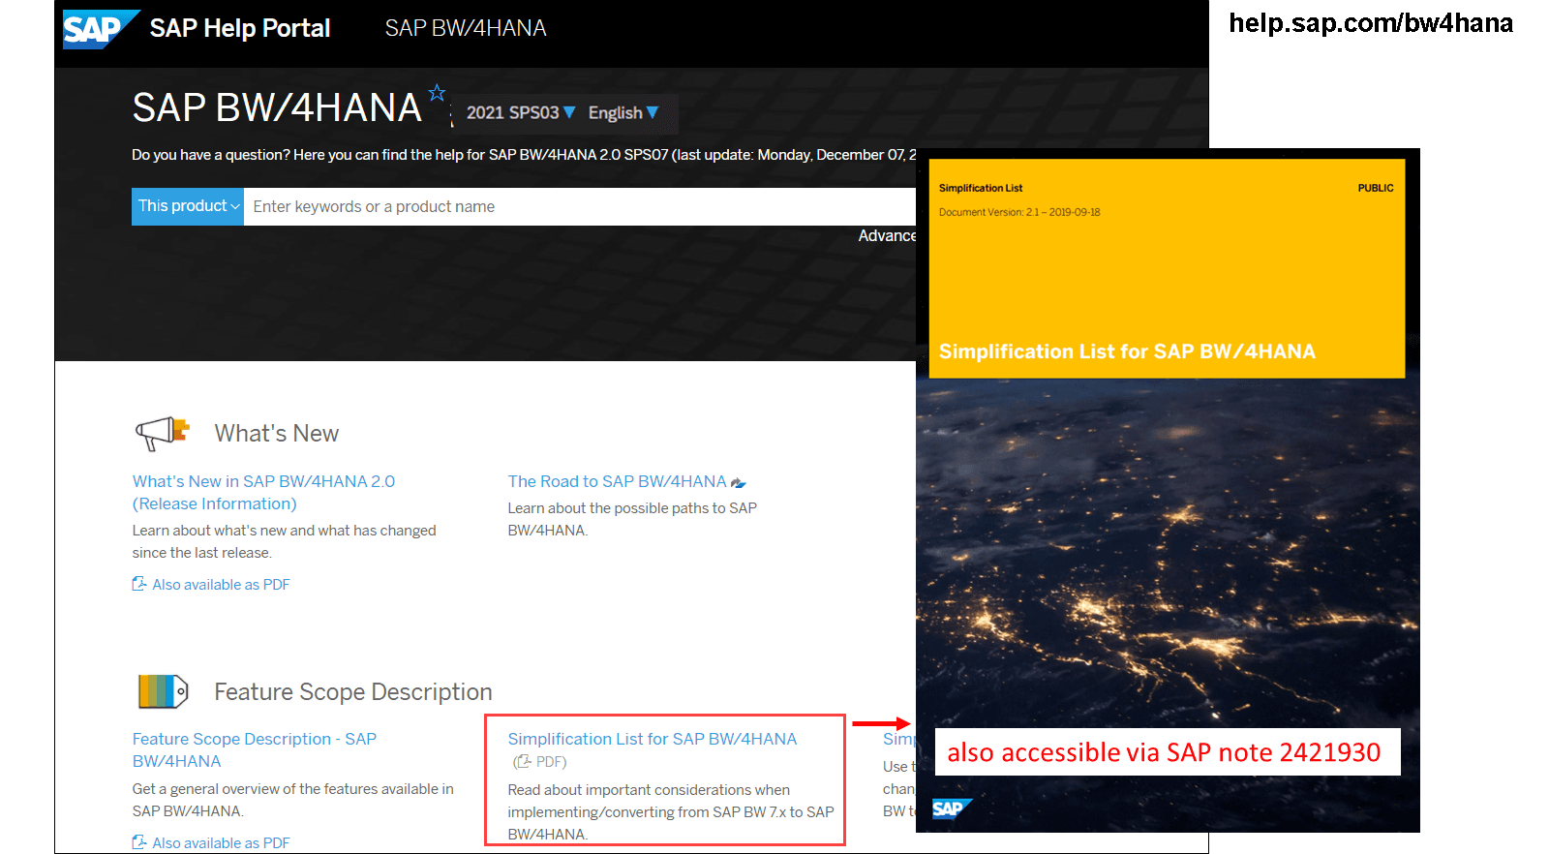The width and height of the screenshot is (1549, 854).
Task: Click Also available as PDF under Feature Scope
Action: coord(221,843)
